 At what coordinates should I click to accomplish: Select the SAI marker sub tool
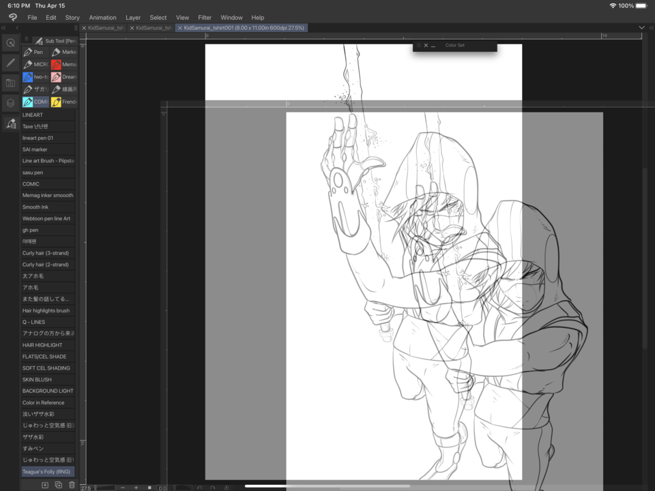point(48,149)
